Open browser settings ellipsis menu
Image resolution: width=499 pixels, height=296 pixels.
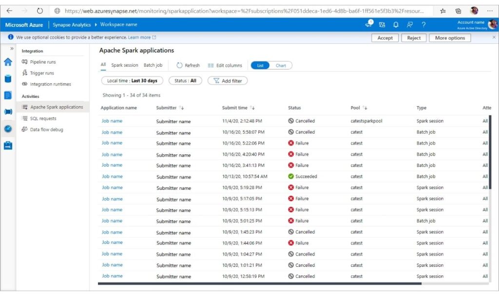tap(490, 11)
